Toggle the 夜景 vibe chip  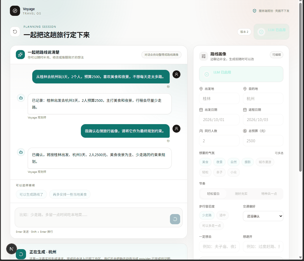(x=219, y=162)
